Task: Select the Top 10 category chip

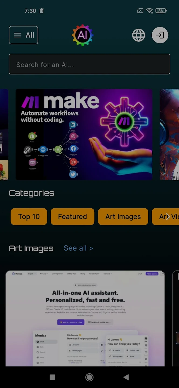Action: coord(29,217)
